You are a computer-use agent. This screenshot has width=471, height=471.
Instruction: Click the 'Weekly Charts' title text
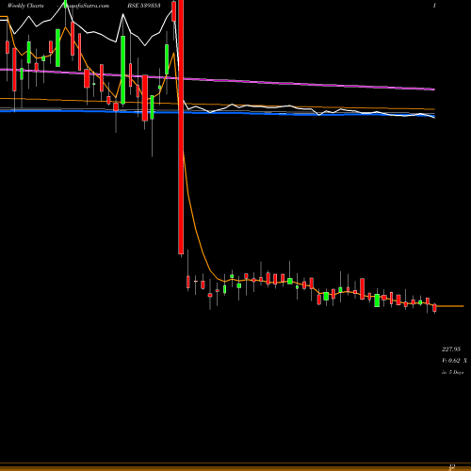pyautogui.click(x=25, y=6)
